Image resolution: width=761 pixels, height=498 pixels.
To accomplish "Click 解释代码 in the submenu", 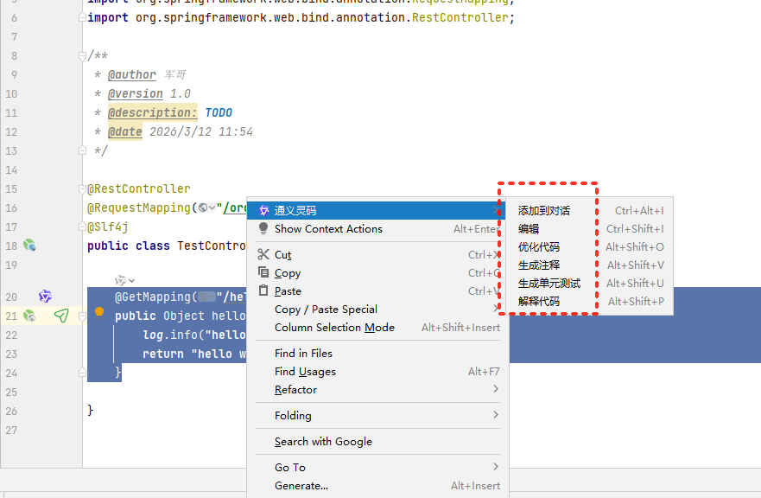I will [539, 302].
